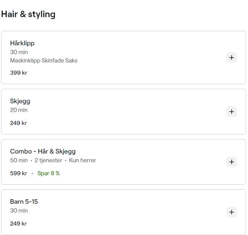
Task: Open the Skjegg service title
Action: 20,101
